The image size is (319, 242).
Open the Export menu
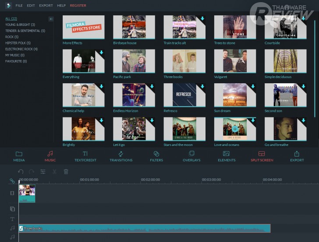click(x=46, y=6)
